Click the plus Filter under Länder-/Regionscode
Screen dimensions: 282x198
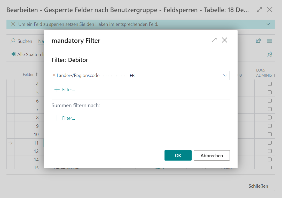(65, 90)
